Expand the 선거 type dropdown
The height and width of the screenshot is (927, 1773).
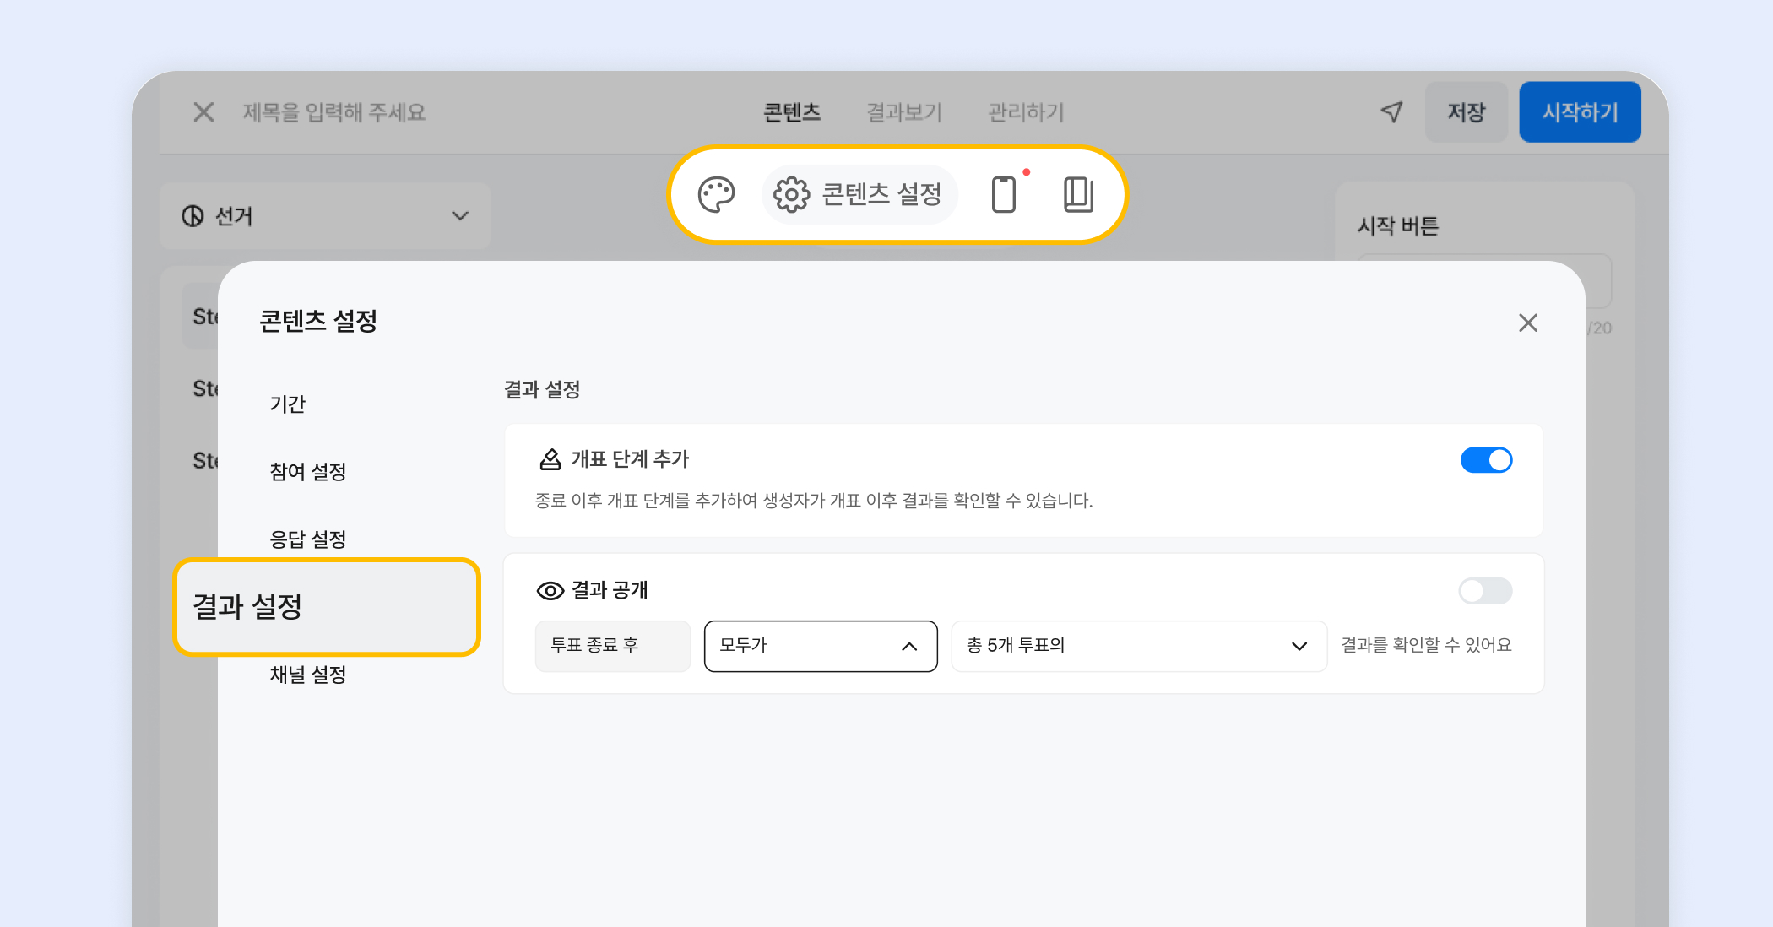(x=324, y=216)
